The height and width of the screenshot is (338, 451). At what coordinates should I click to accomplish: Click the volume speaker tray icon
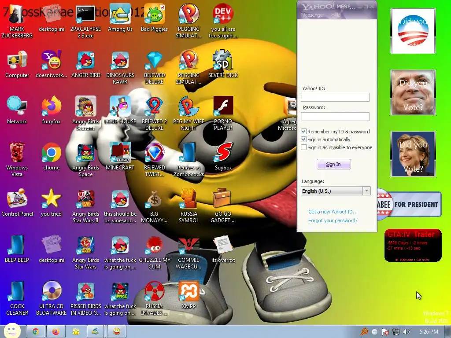pos(407,332)
